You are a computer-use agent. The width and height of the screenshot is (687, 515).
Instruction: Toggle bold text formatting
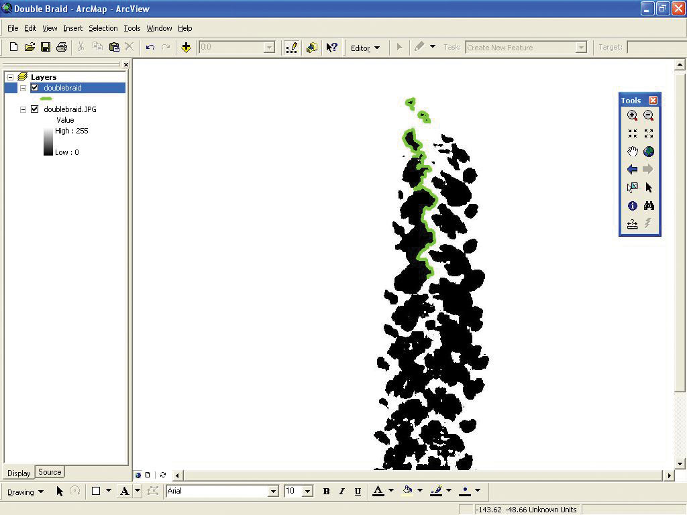[x=327, y=492]
